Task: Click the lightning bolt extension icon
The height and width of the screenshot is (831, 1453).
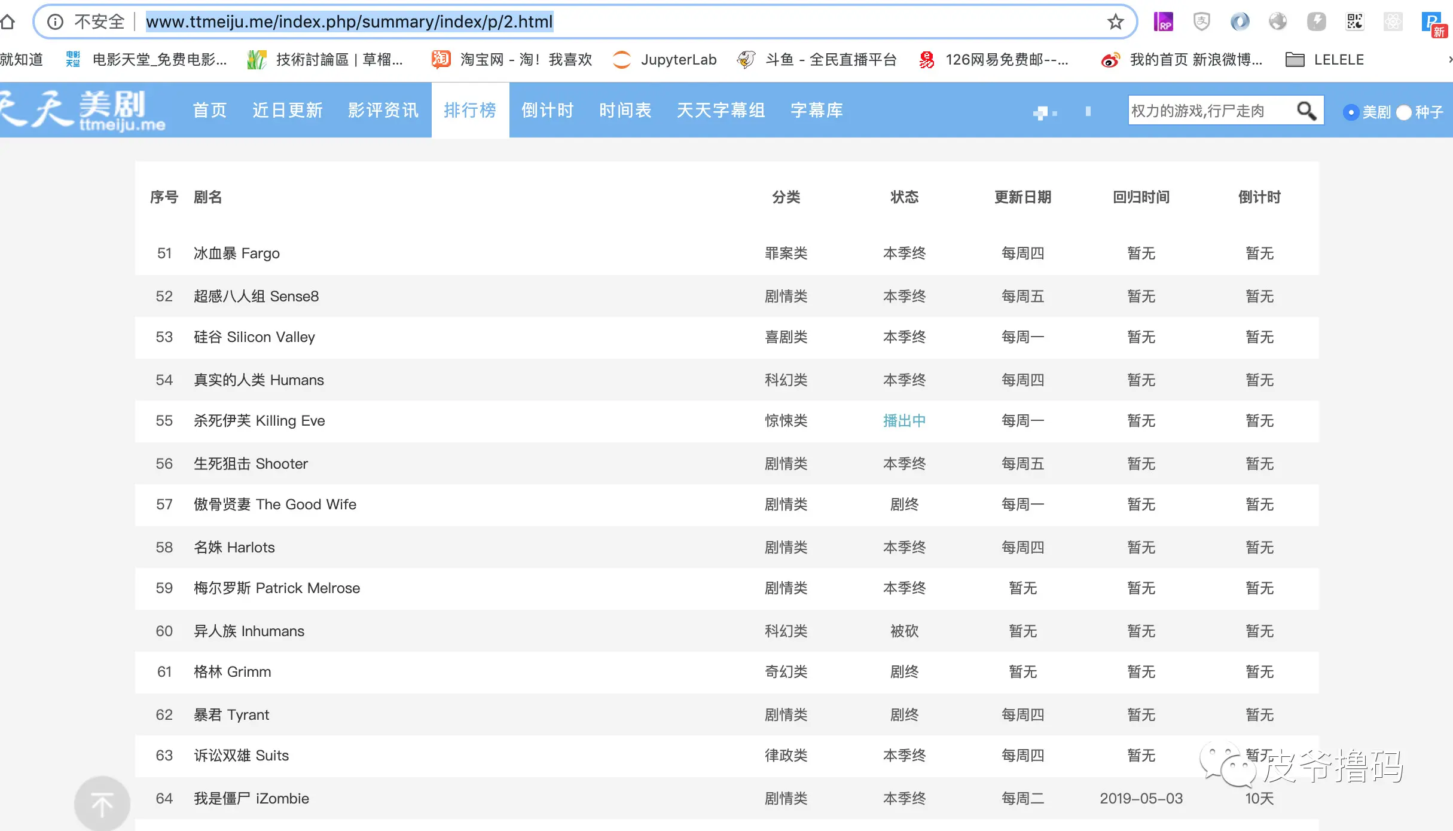Action: [x=1316, y=22]
